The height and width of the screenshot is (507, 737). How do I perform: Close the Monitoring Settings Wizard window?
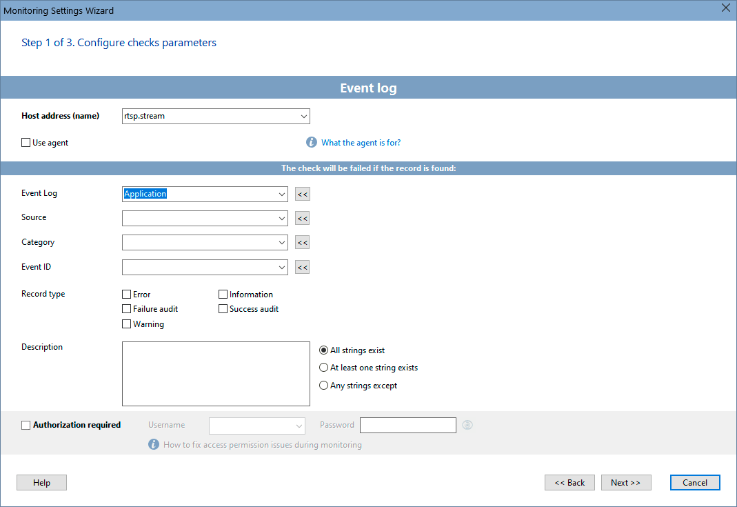pos(725,8)
